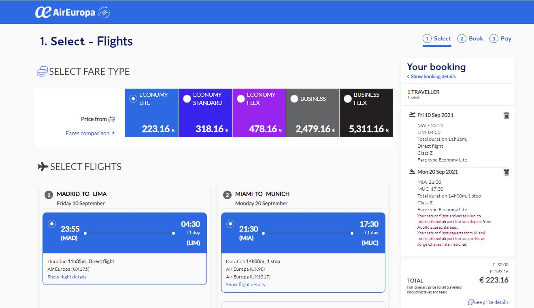Click the departing plane icon for Fri 10 Sep
The image size is (534, 308).
pos(413,115)
